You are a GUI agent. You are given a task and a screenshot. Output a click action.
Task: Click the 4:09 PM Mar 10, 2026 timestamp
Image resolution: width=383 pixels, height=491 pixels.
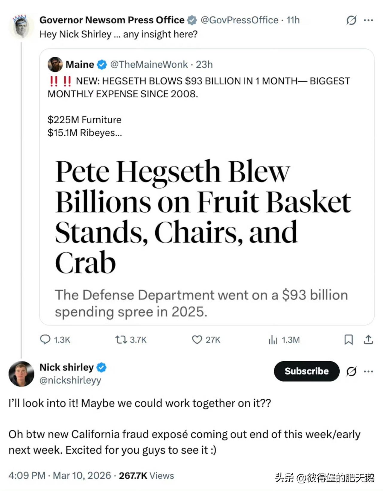pyautogui.click(x=60, y=475)
